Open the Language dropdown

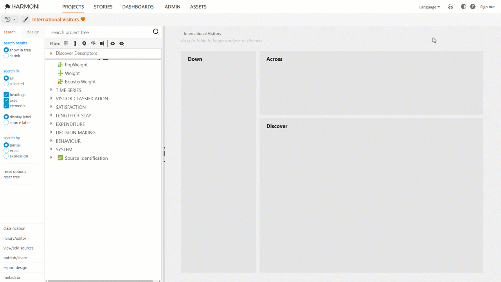429,7
